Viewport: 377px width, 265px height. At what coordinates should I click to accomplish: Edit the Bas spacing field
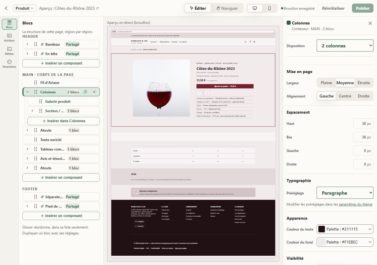pos(363,137)
